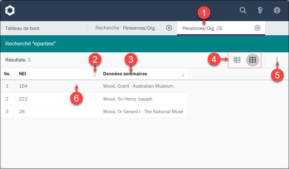This screenshot has width=289, height=169.
Task: Click the application logo icon
Action: click(x=10, y=10)
